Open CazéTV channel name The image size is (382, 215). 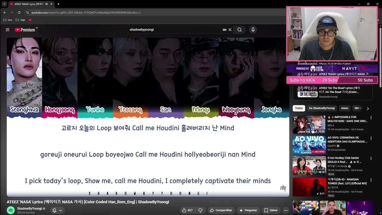(332, 146)
